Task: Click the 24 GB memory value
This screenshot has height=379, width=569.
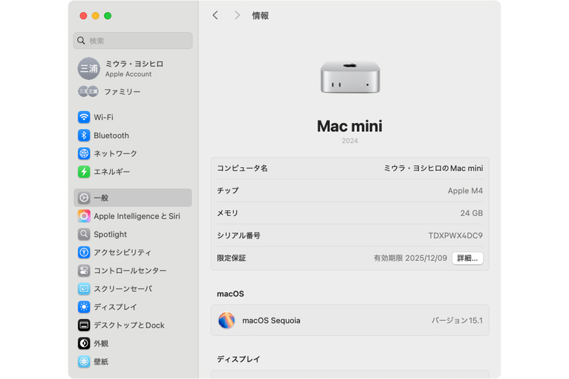Action: coord(472,214)
